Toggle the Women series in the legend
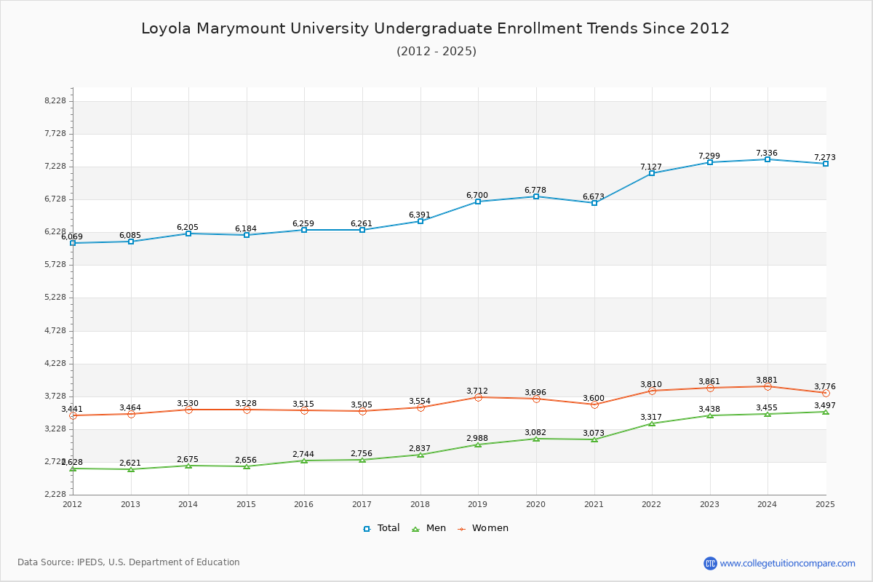873x582 pixels. 483,528
